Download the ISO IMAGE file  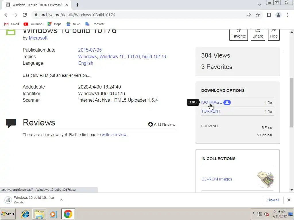212,102
